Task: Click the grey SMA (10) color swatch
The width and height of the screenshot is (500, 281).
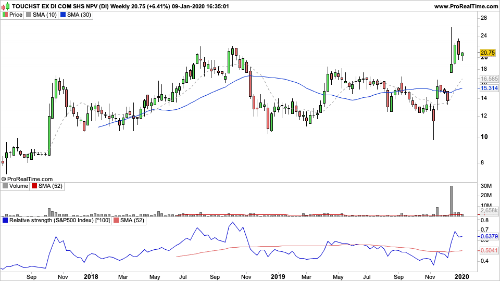Action: [29, 15]
